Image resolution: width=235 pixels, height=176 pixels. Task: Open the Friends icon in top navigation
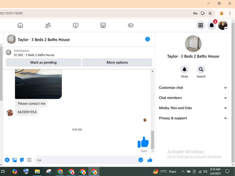pyautogui.click(x=48, y=25)
